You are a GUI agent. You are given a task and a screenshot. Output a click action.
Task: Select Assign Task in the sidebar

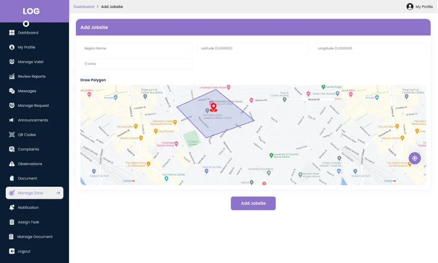click(28, 222)
